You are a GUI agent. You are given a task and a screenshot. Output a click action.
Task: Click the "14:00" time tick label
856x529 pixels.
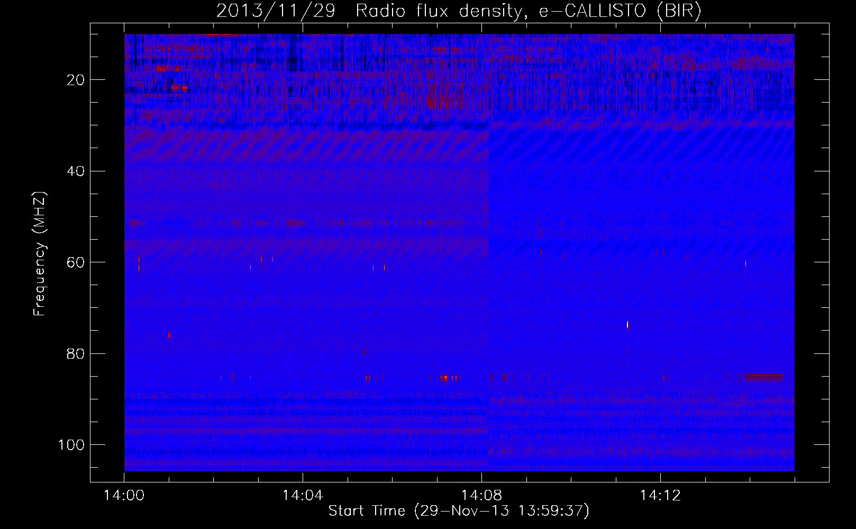[x=124, y=496]
